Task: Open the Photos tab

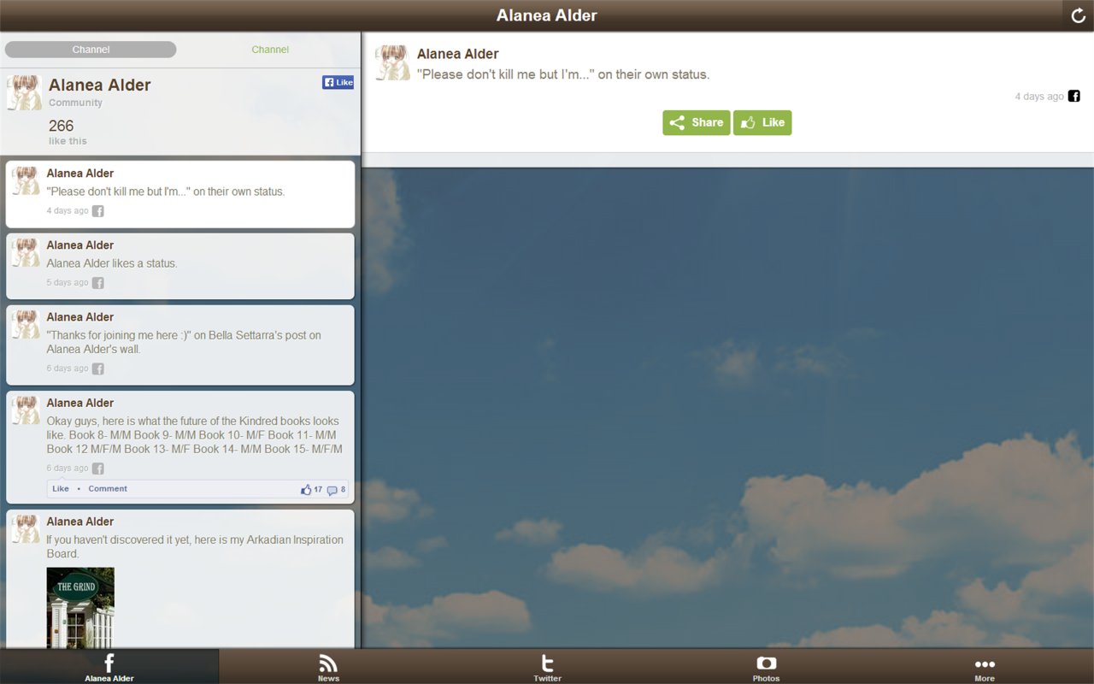Action: point(766,665)
